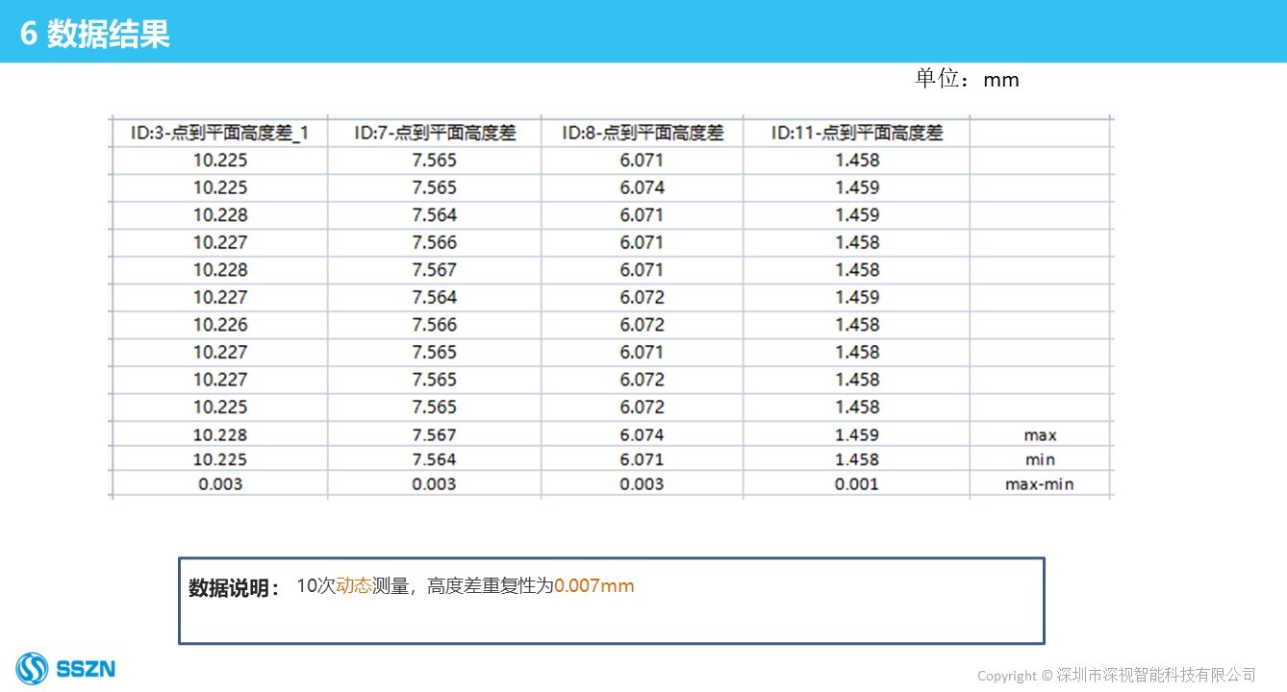The image size is (1287, 692).
Task: Select cell 10.226 in ID:3 column
Action: (220, 325)
